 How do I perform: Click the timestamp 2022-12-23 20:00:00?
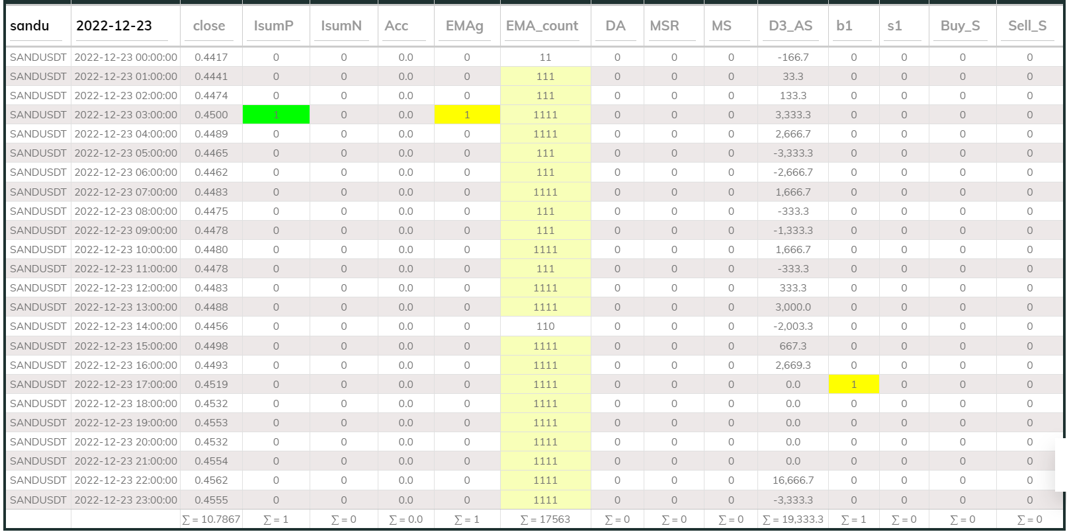tap(126, 442)
